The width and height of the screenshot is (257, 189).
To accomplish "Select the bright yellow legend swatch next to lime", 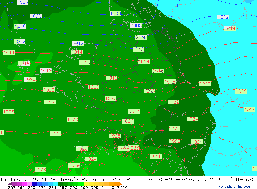I will click(x=86, y=184).
